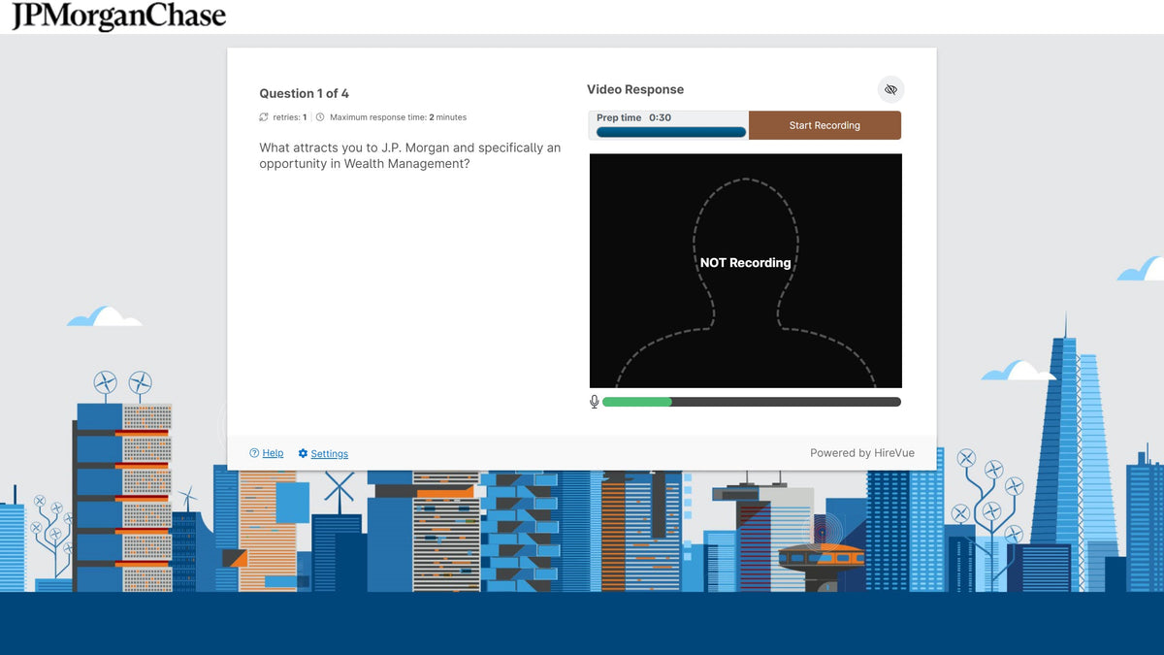Click the Prep time progress bar
The image size is (1164, 655).
[671, 132]
